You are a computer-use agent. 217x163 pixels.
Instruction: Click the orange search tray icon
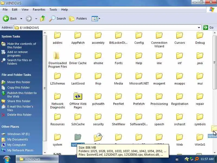coord(196,159)
